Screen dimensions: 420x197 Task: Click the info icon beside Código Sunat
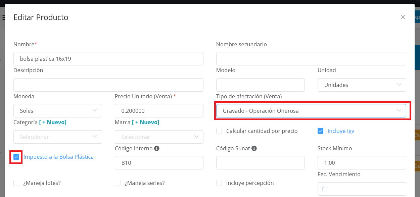coord(255,148)
